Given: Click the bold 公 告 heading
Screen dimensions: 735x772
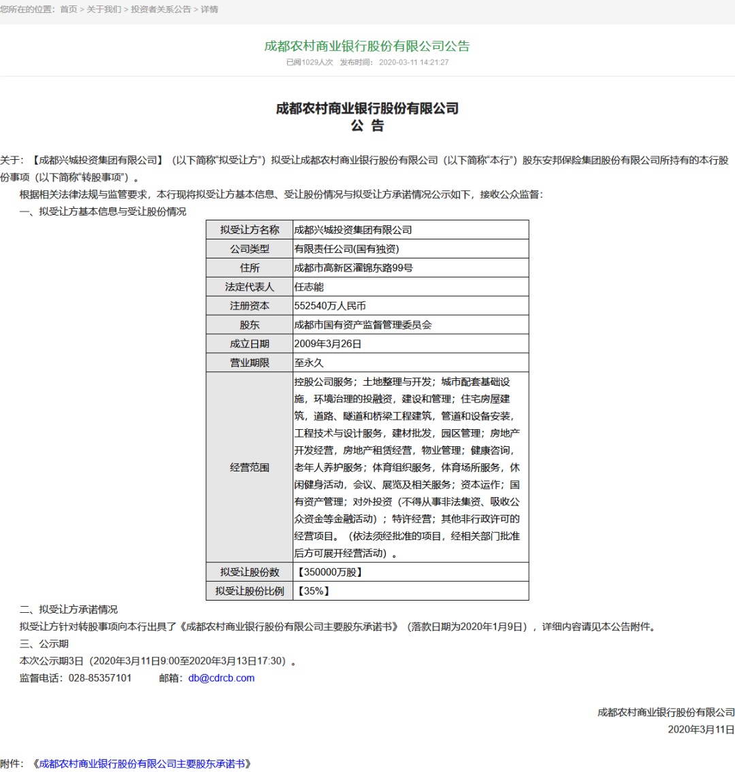Looking at the screenshot, I should point(367,126).
